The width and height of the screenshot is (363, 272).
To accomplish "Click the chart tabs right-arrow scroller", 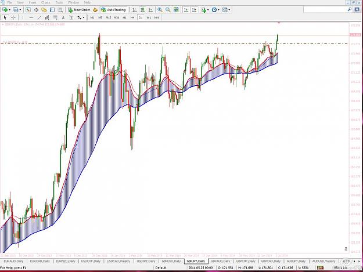I will point(360,262).
